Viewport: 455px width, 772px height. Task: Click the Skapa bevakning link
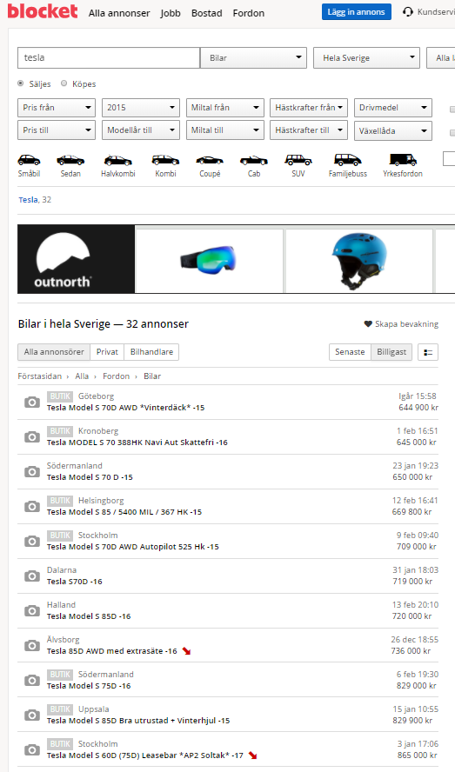tap(406, 324)
